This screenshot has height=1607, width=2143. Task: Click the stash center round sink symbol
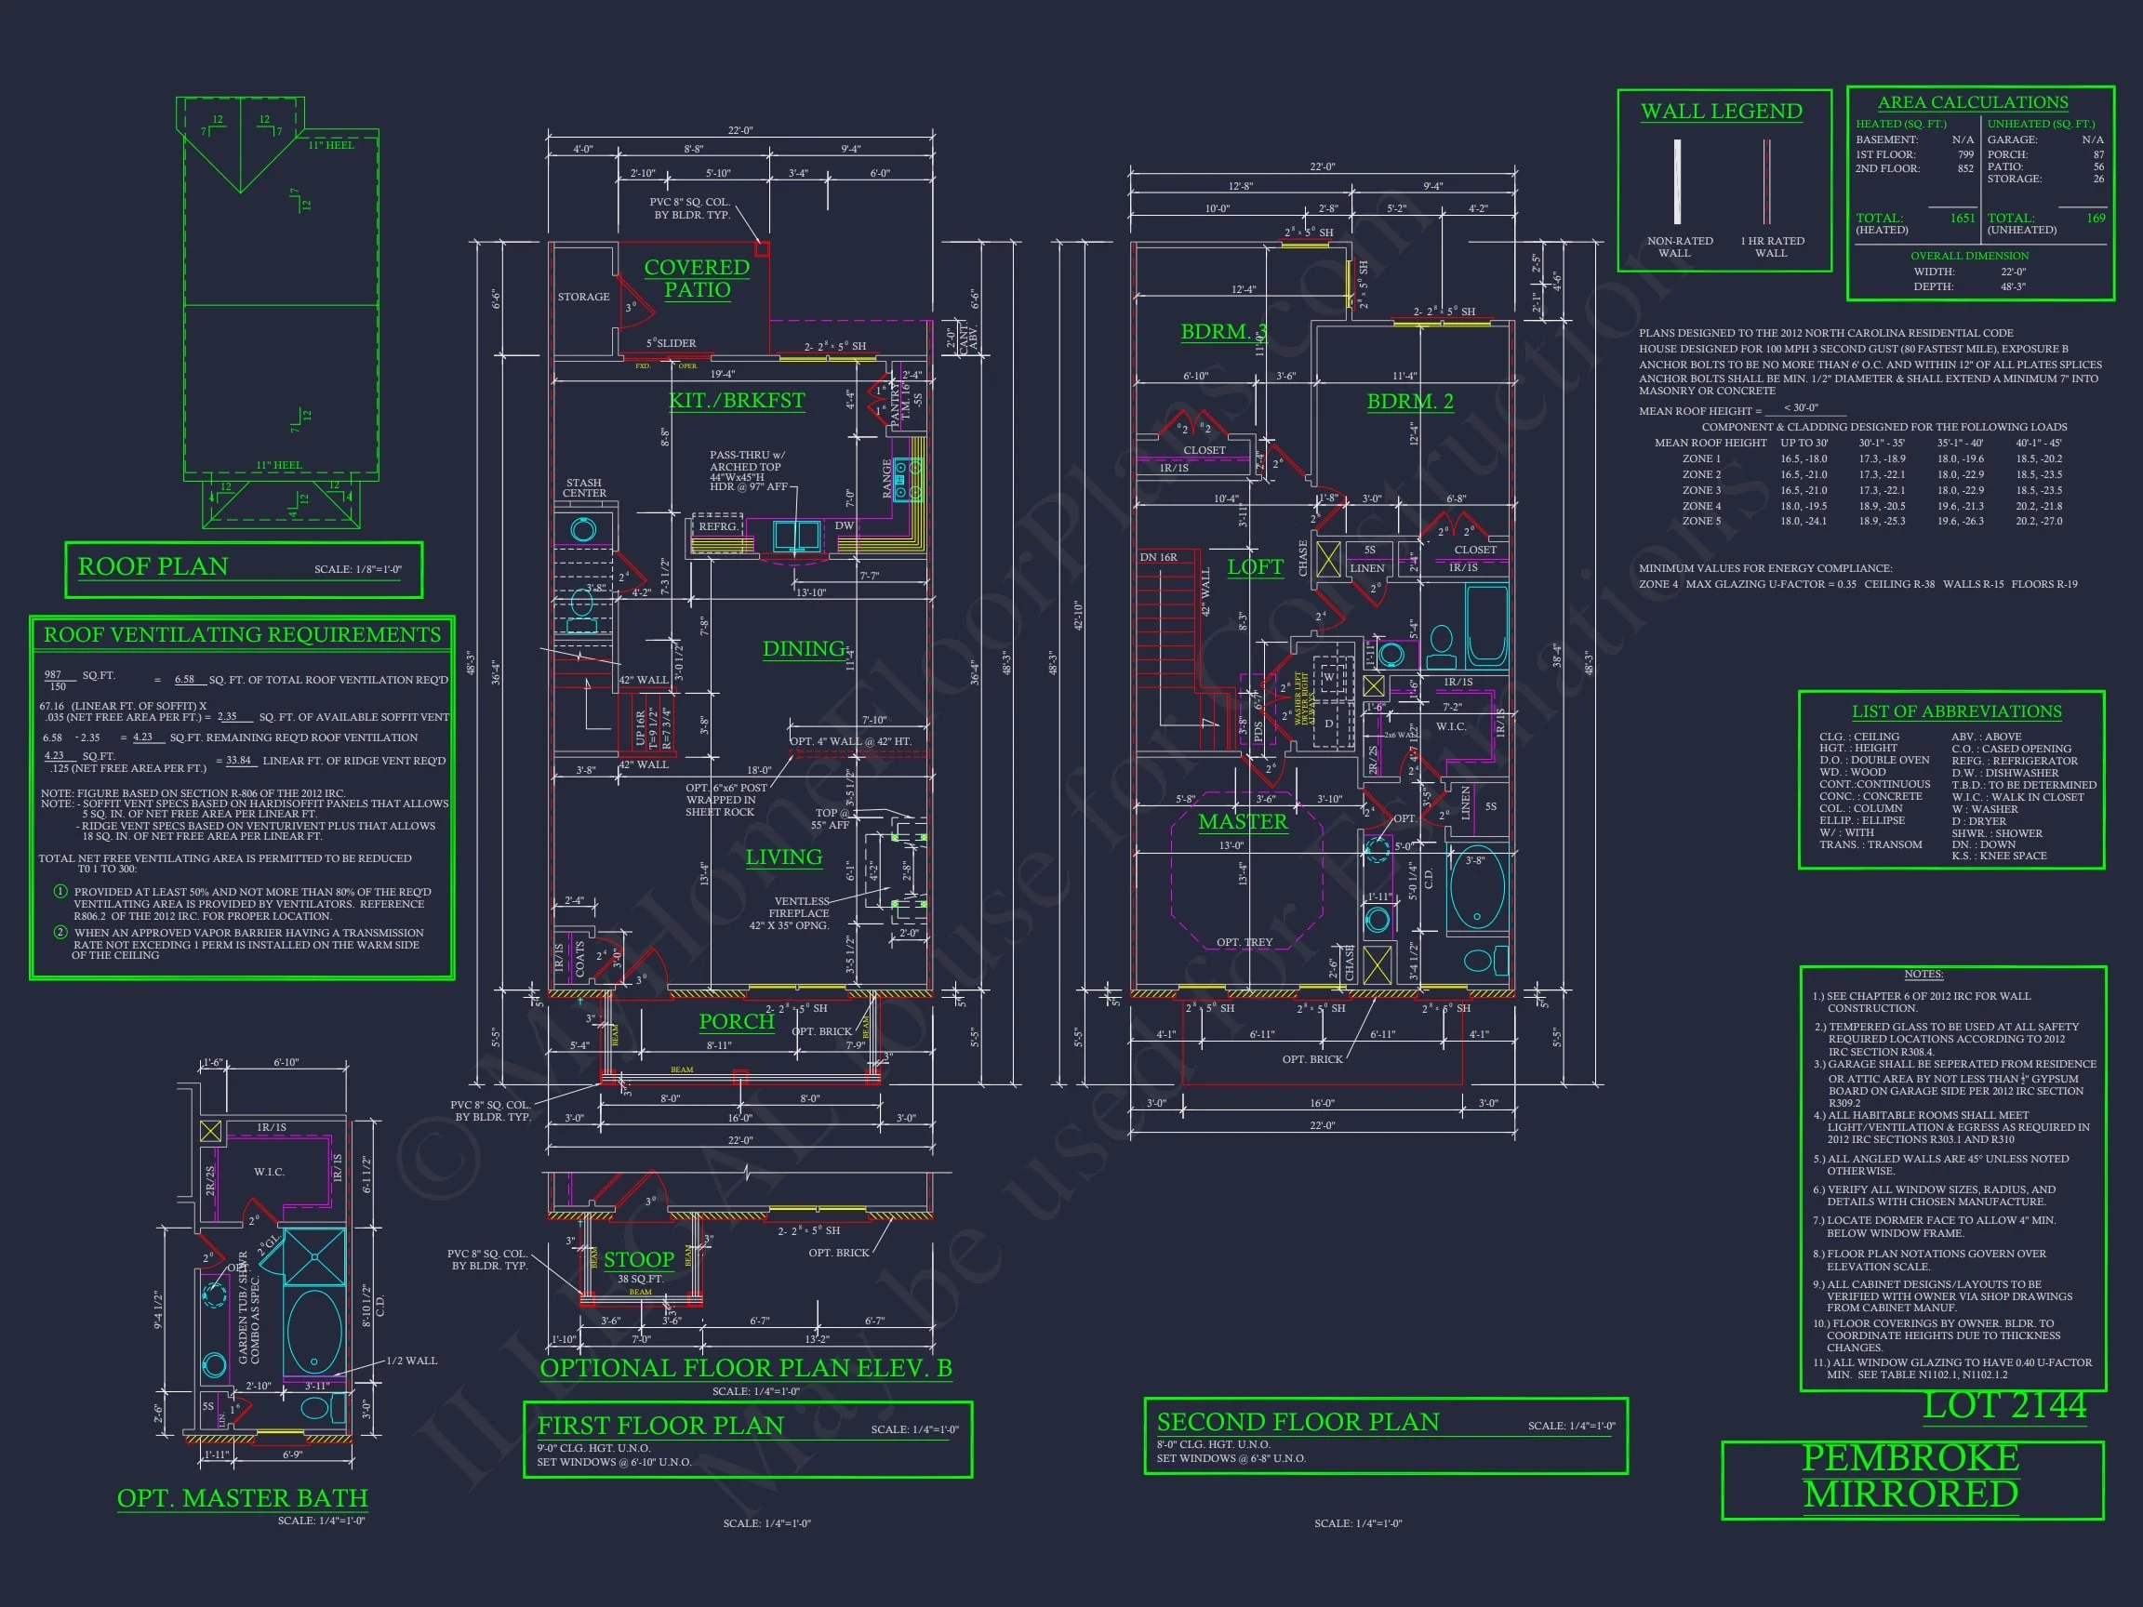(582, 530)
